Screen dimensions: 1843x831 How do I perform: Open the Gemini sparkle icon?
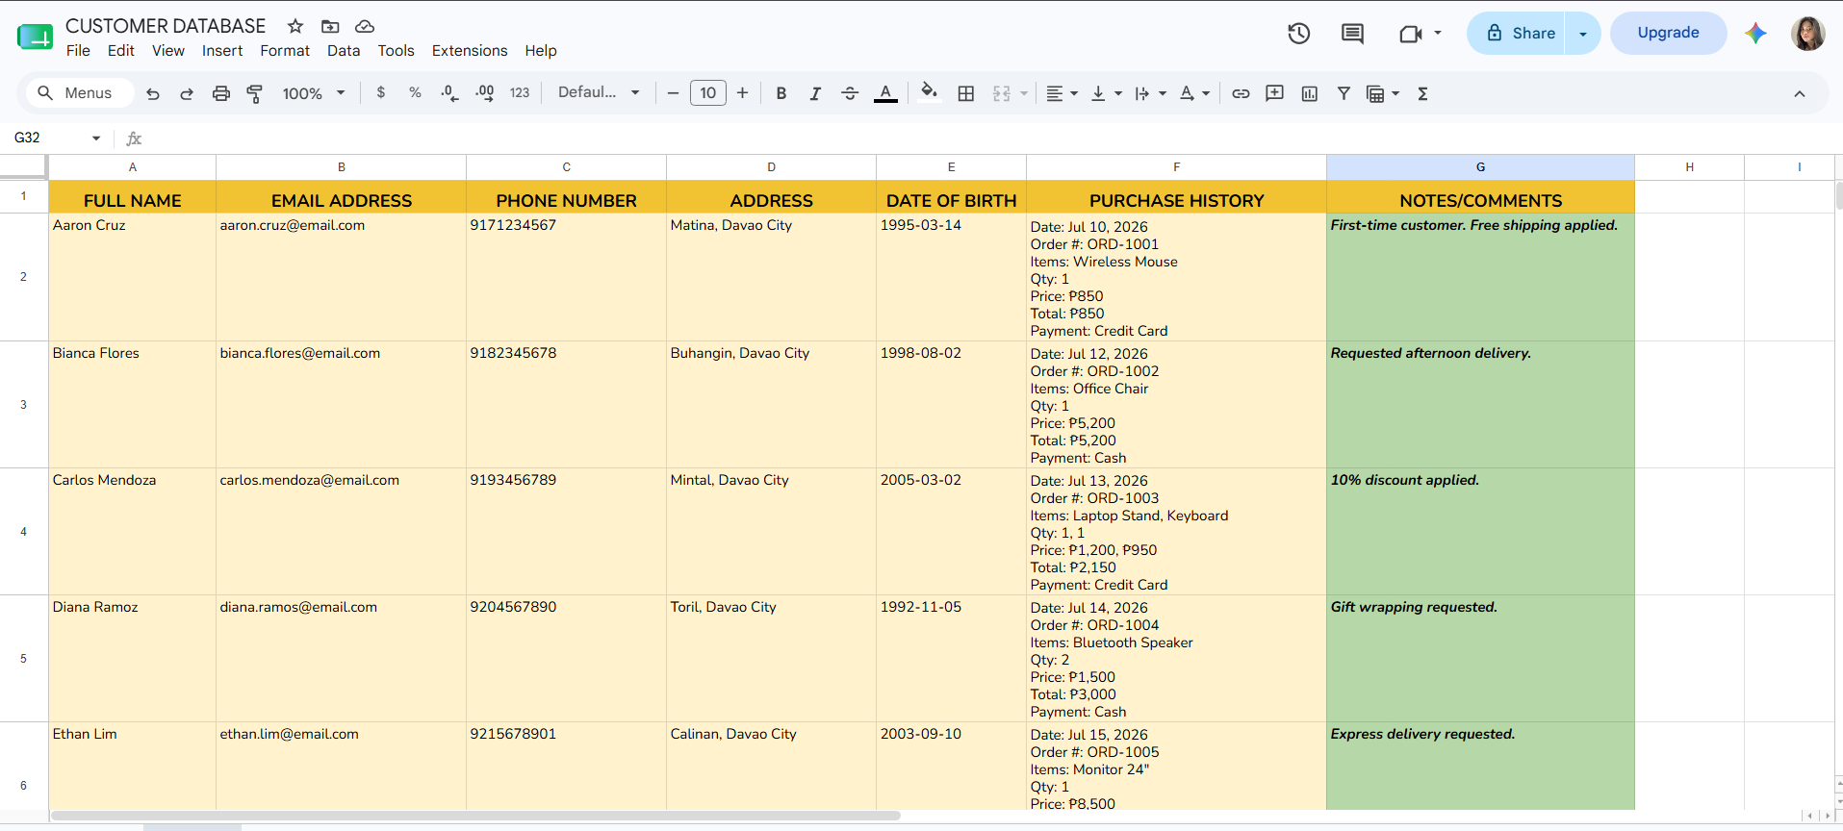[1755, 33]
